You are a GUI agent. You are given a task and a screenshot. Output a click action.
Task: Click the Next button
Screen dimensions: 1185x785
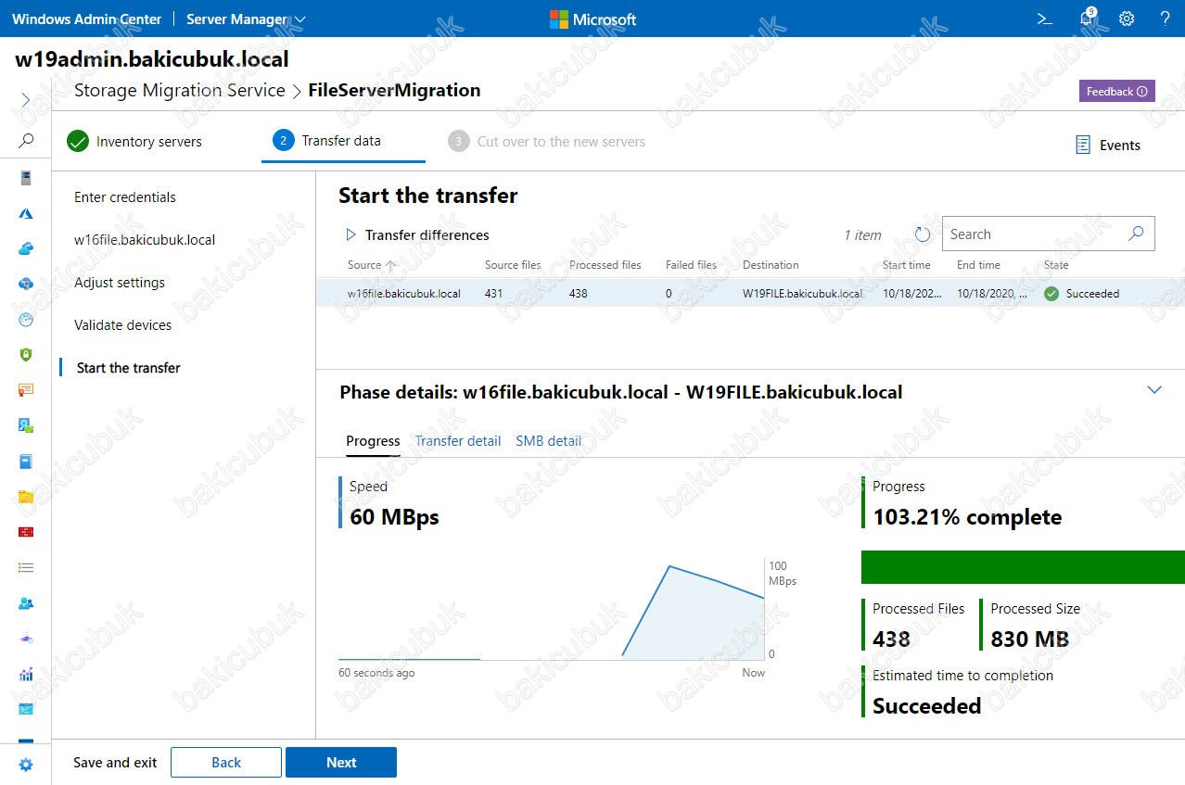click(341, 762)
